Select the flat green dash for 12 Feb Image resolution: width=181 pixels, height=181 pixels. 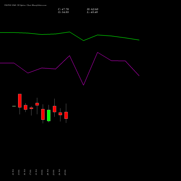click(14, 106)
